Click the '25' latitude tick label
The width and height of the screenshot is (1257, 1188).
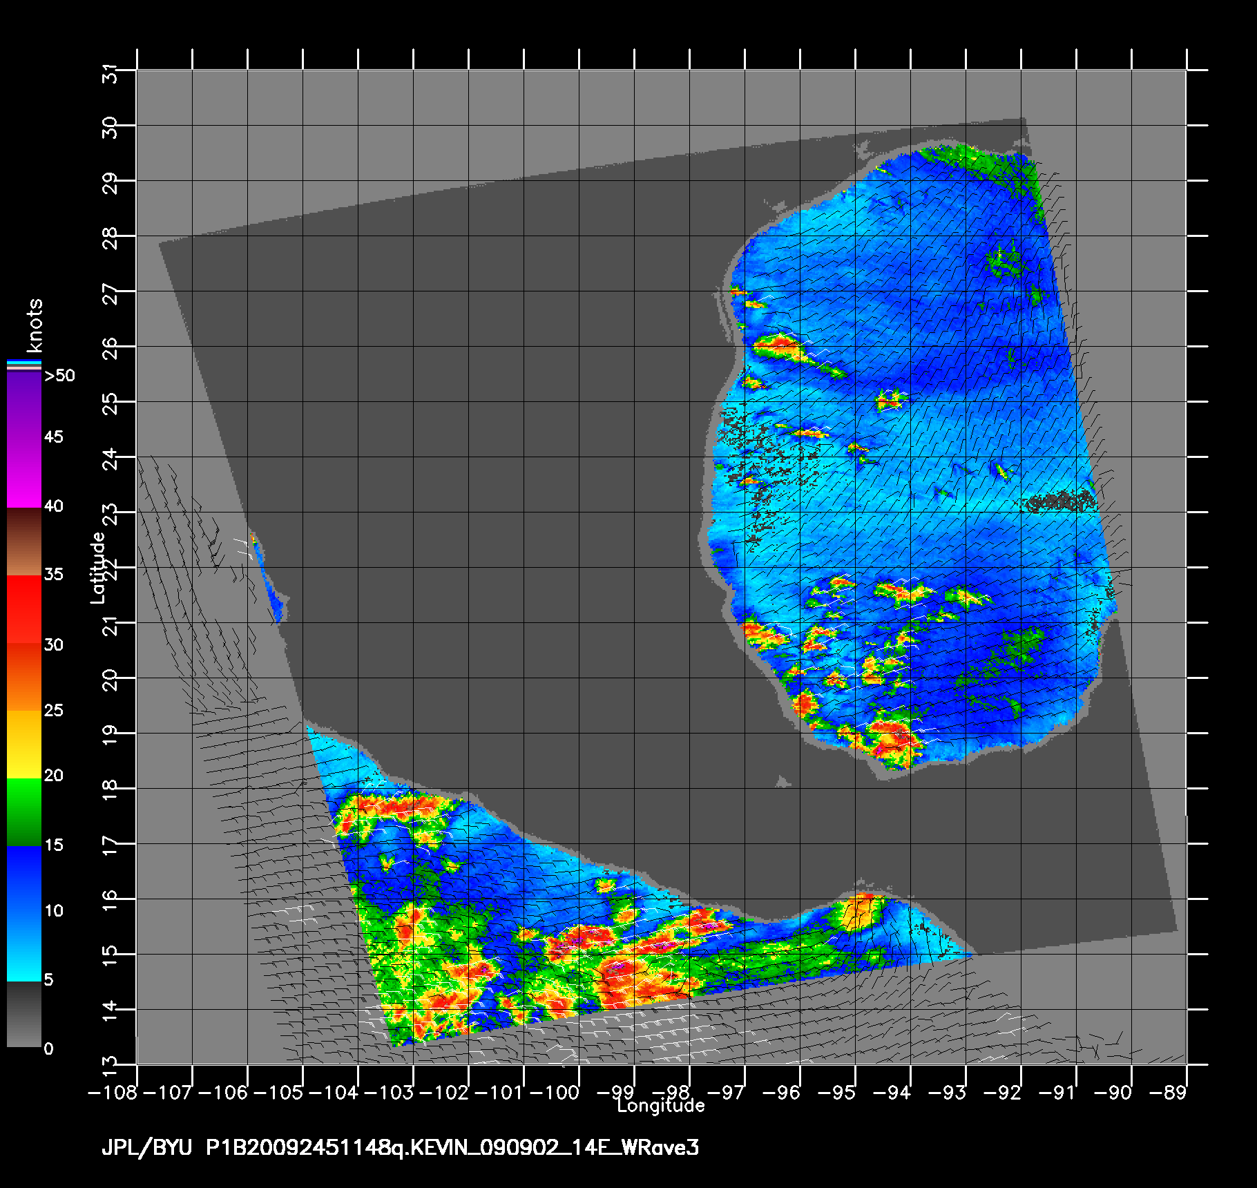(x=111, y=404)
